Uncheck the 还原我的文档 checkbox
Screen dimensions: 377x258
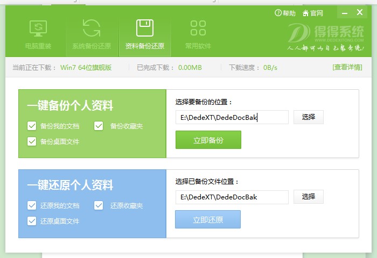(32, 206)
